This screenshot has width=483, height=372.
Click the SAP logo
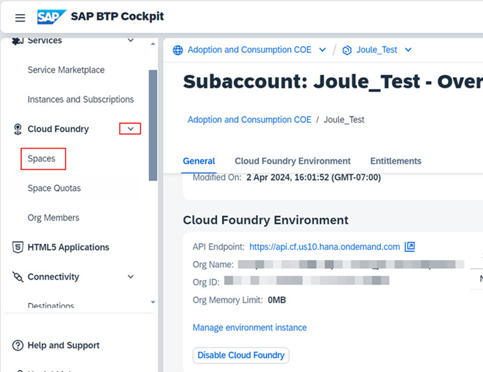click(51, 17)
